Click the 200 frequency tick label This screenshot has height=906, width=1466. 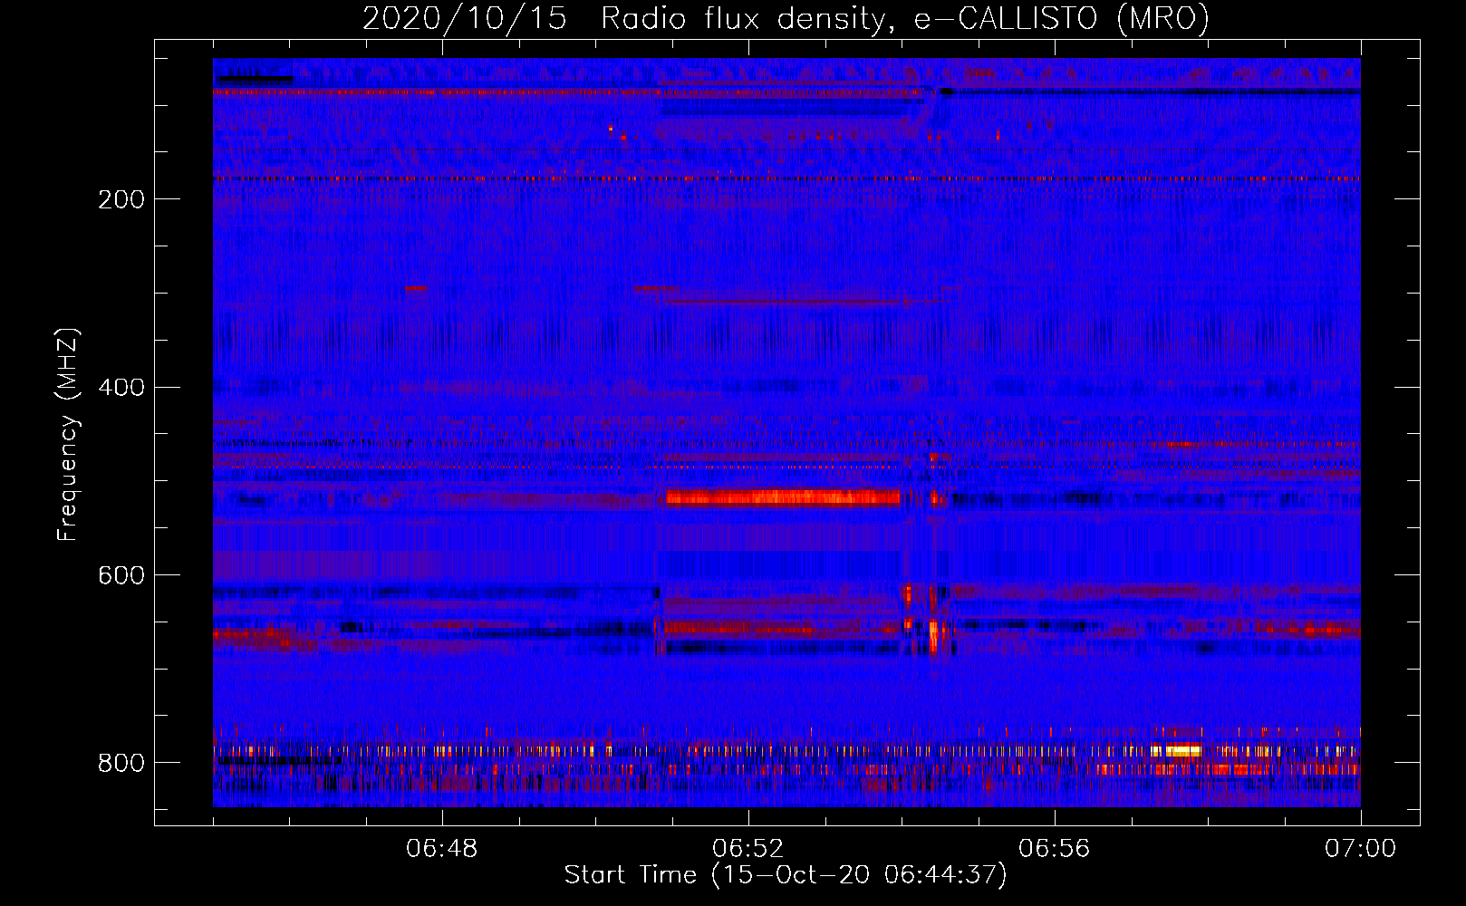point(121,199)
